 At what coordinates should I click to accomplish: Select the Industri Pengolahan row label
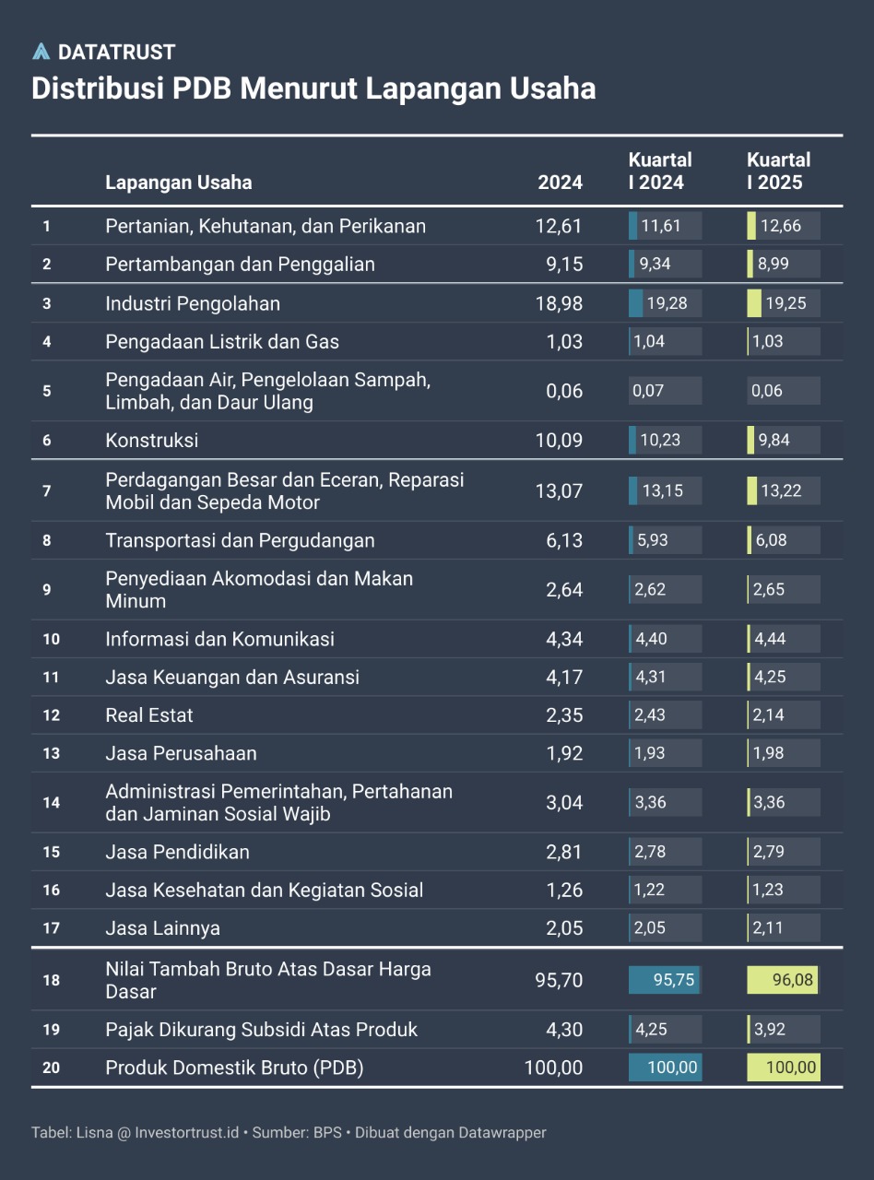[x=193, y=303]
